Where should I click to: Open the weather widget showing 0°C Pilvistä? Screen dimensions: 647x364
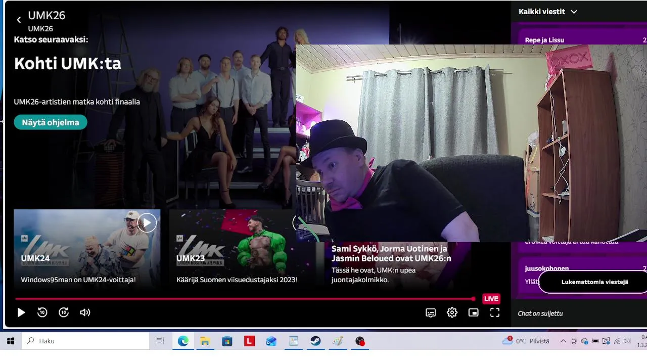[526, 341]
